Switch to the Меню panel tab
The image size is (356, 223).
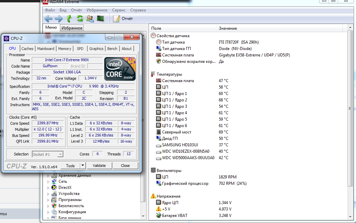coord(51,27)
